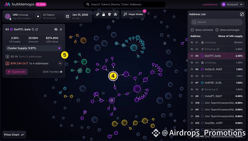
Task: Expand the OUT to 4 addresses list
Action: click(60, 64)
